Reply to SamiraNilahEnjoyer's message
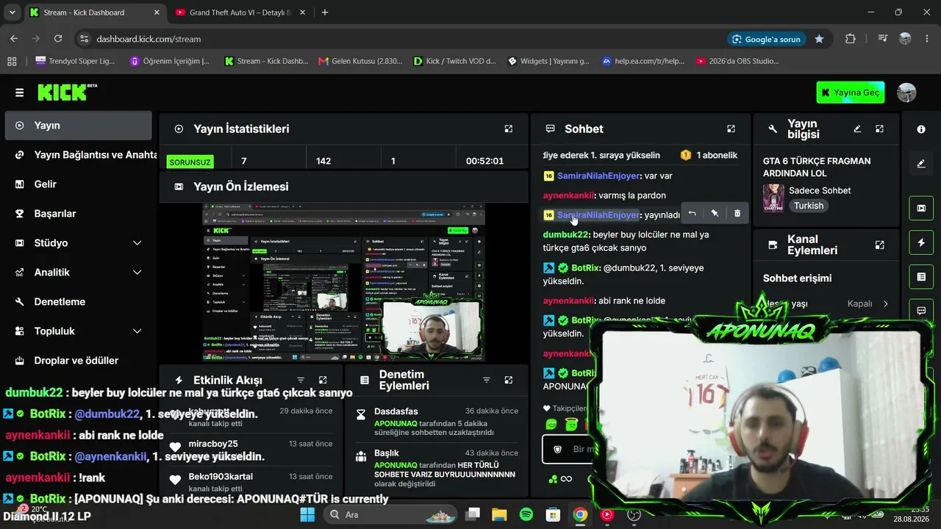Viewport: 941px width, 529px height. point(692,213)
